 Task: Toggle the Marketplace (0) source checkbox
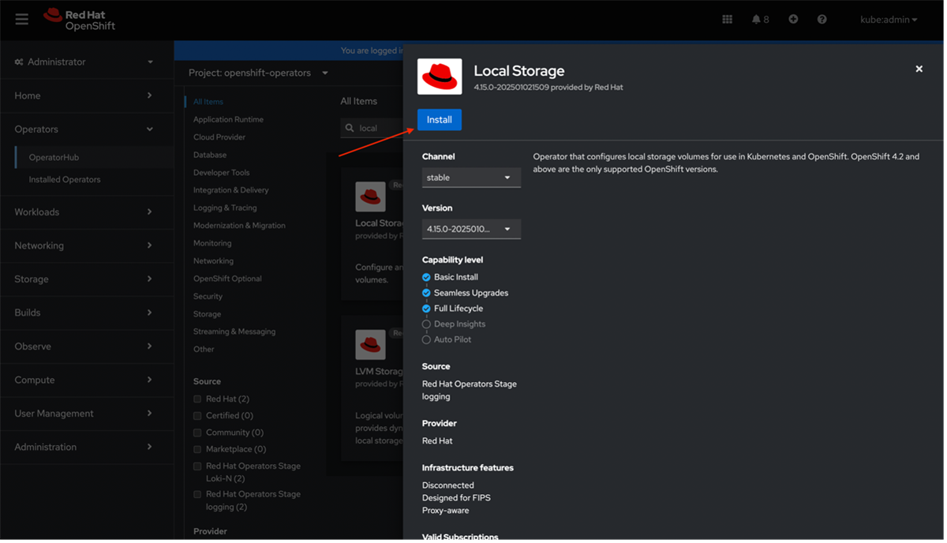click(197, 449)
